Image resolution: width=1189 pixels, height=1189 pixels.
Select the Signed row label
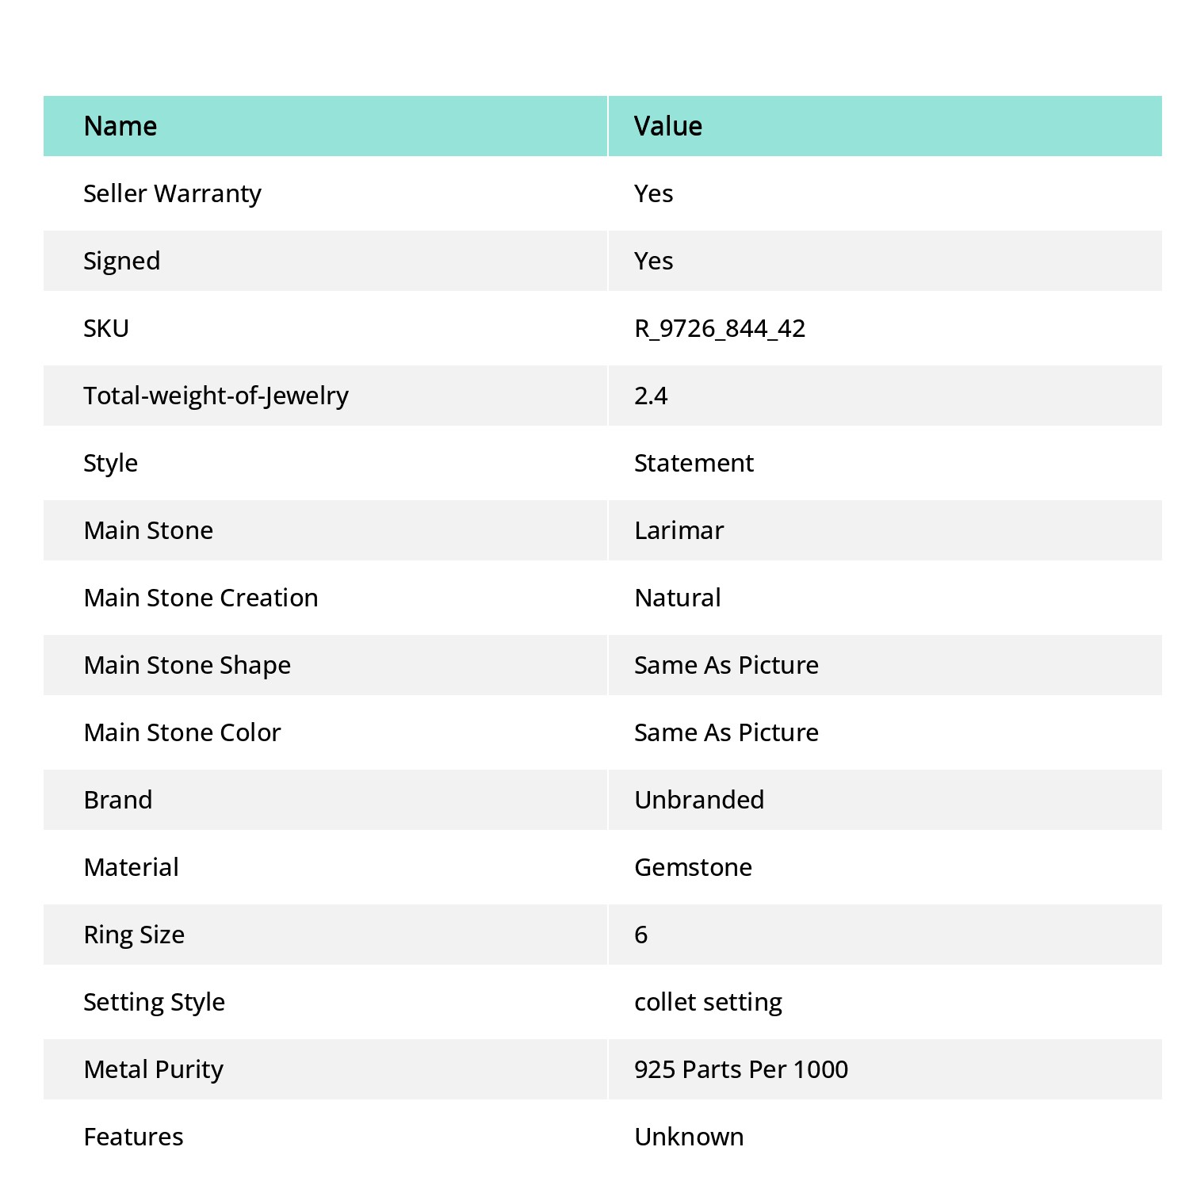tap(122, 262)
